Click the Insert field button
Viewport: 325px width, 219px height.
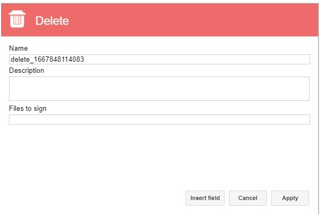coord(205,198)
